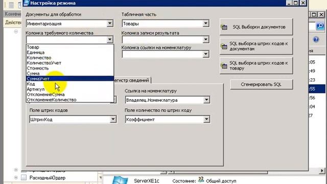Choose Количество in the dropdown list

[70, 58]
